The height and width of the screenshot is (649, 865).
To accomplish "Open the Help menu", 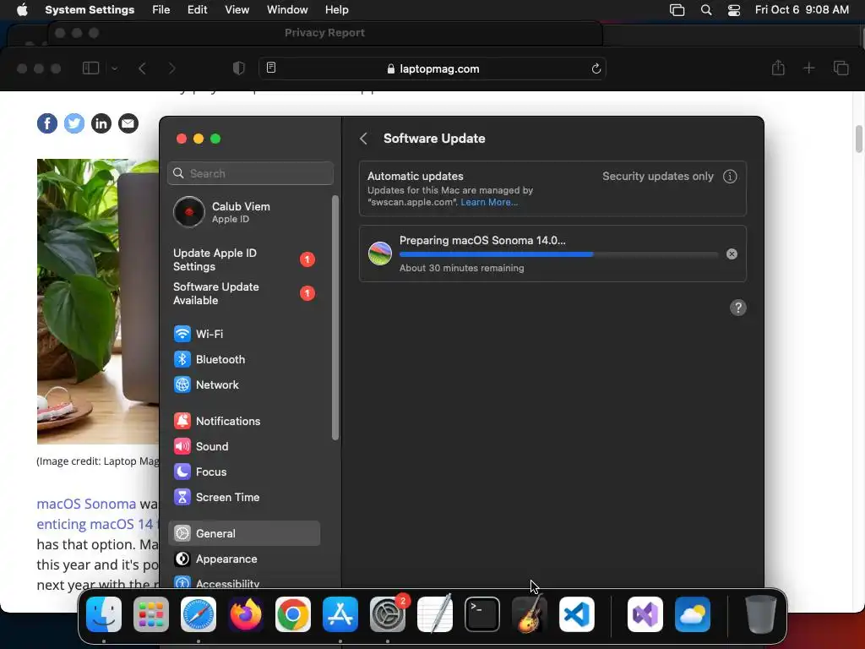I will coord(336,10).
